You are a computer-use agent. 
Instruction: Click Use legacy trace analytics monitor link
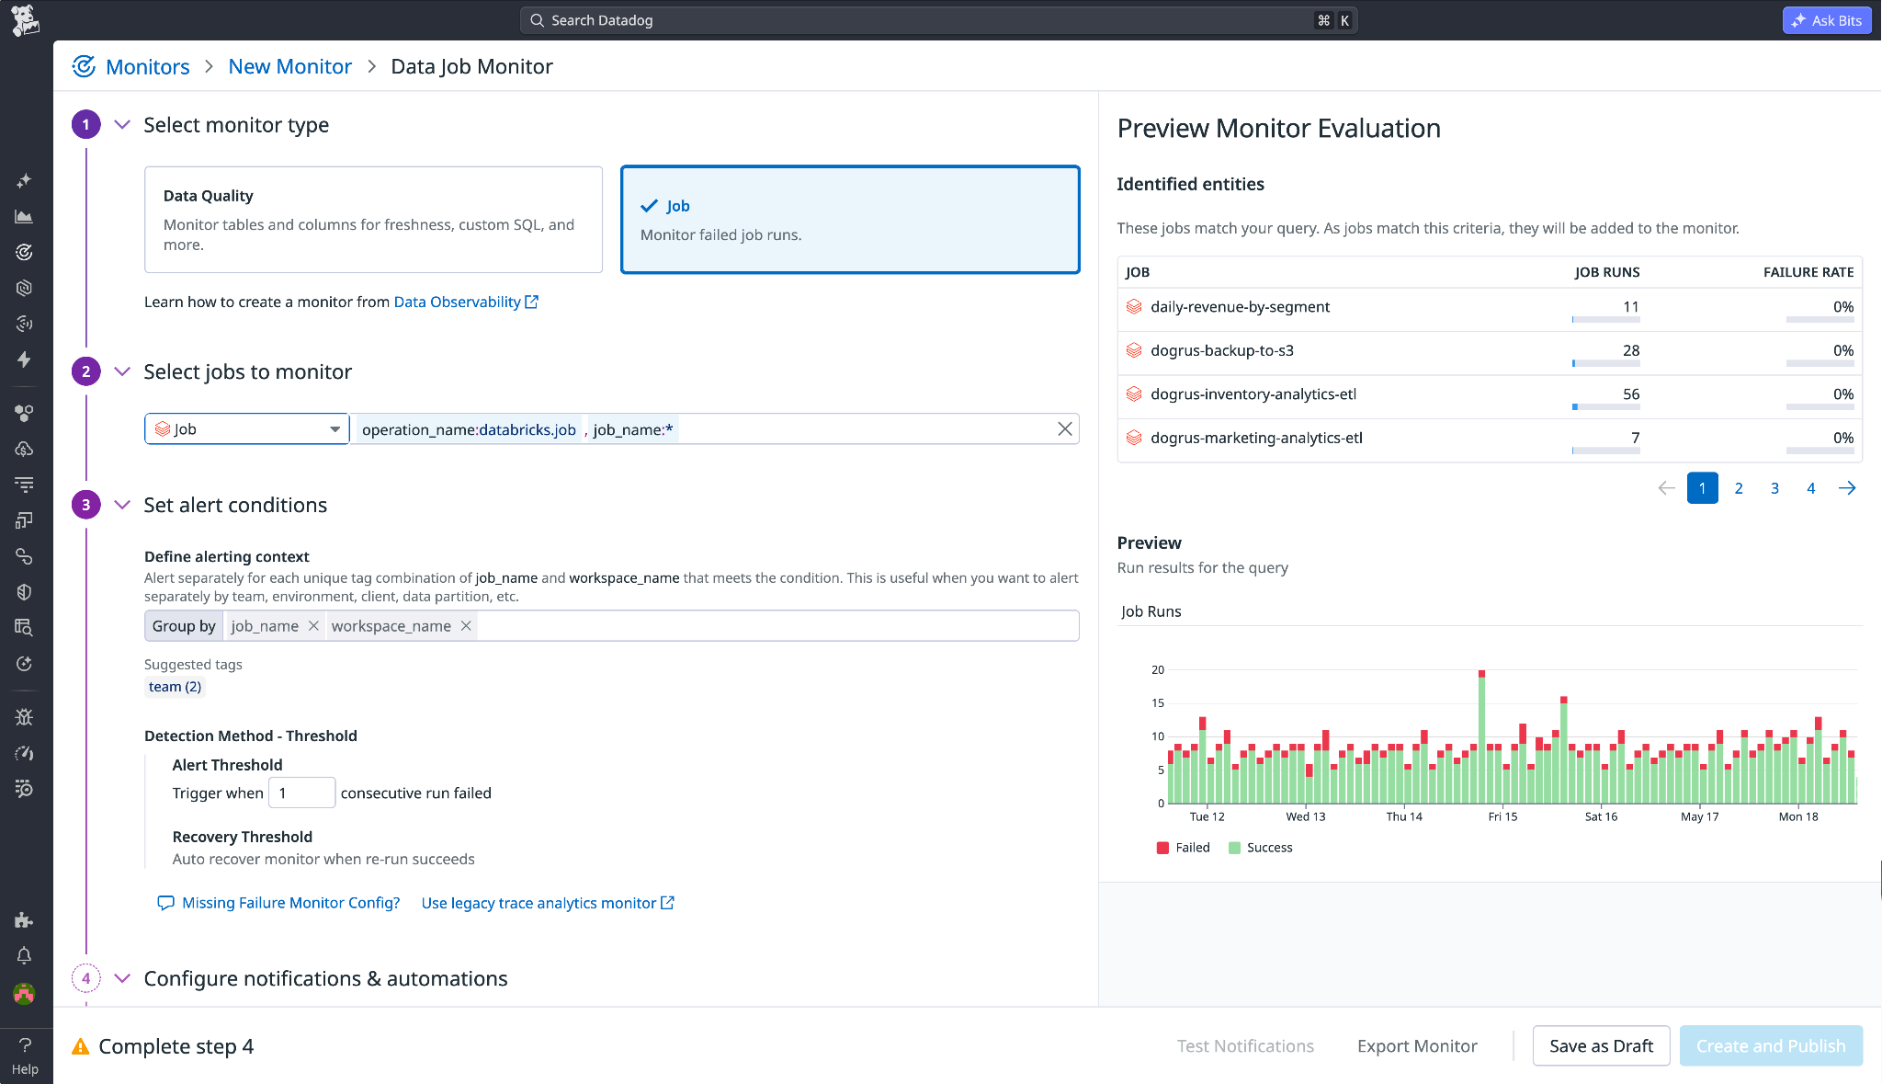point(548,903)
